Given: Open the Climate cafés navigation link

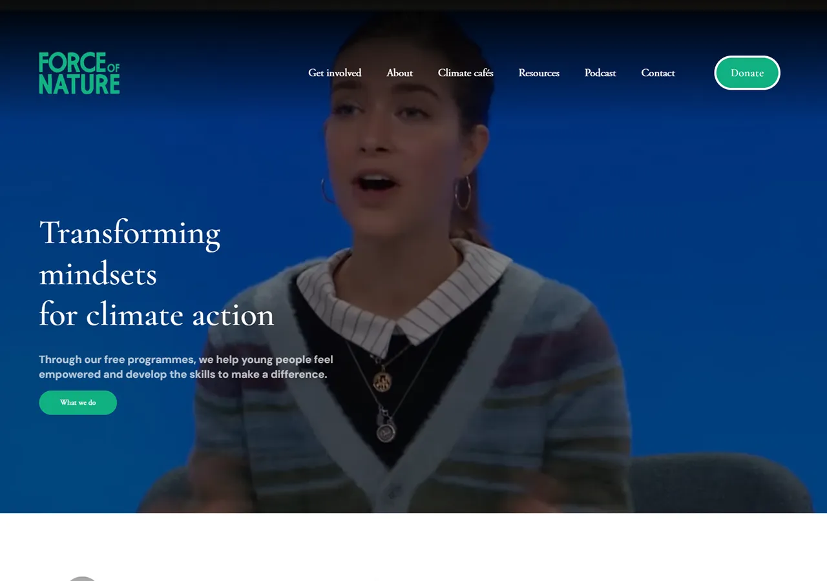Looking at the screenshot, I should coord(465,73).
